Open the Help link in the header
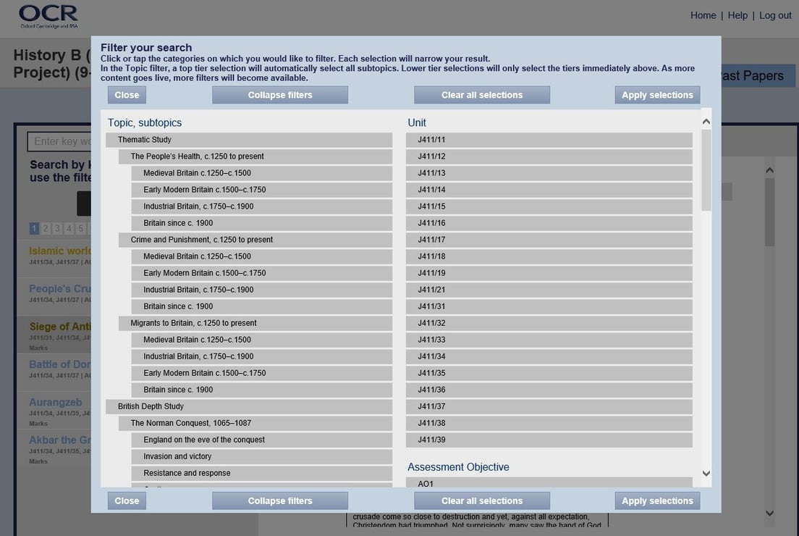The width and height of the screenshot is (799, 536). [737, 15]
